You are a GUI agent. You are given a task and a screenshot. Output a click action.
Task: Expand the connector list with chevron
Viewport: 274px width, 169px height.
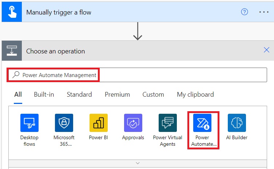pos(138,164)
